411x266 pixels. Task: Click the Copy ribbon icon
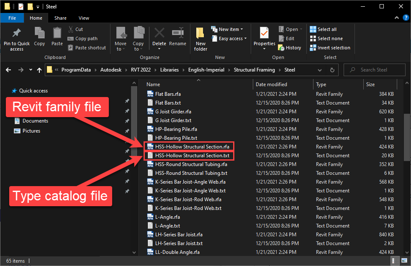click(x=39, y=33)
